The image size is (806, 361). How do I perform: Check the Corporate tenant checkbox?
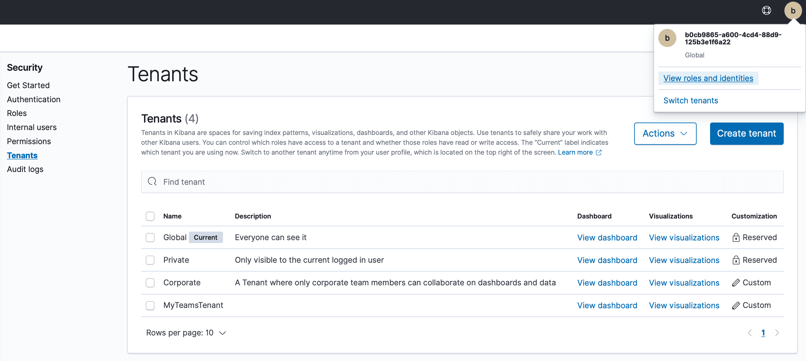click(150, 283)
